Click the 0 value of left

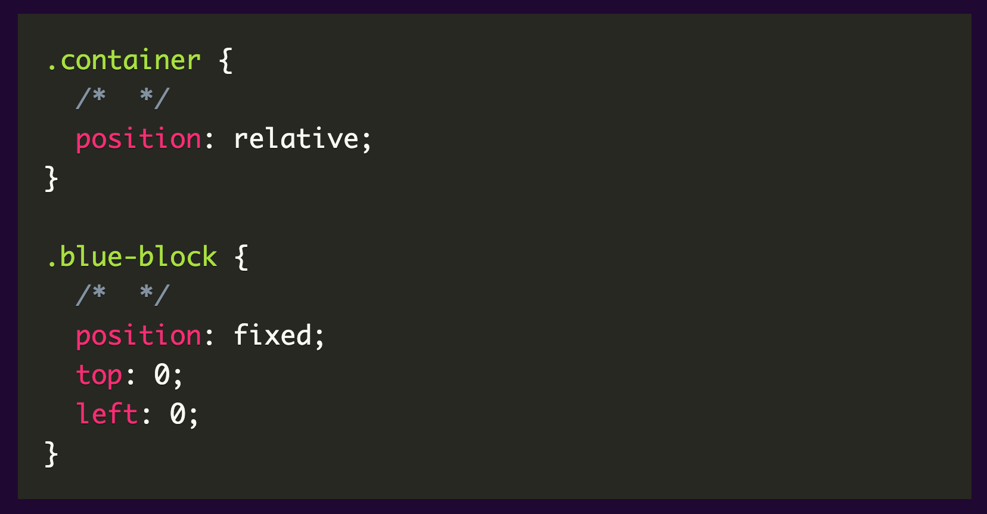pos(178,414)
